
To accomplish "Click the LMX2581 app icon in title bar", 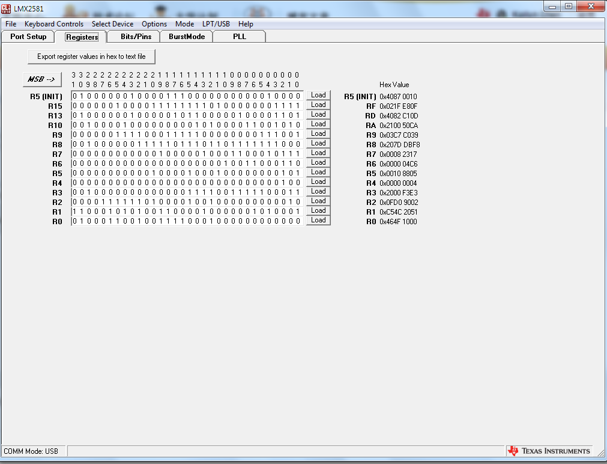I will pyautogui.click(x=6, y=8).
